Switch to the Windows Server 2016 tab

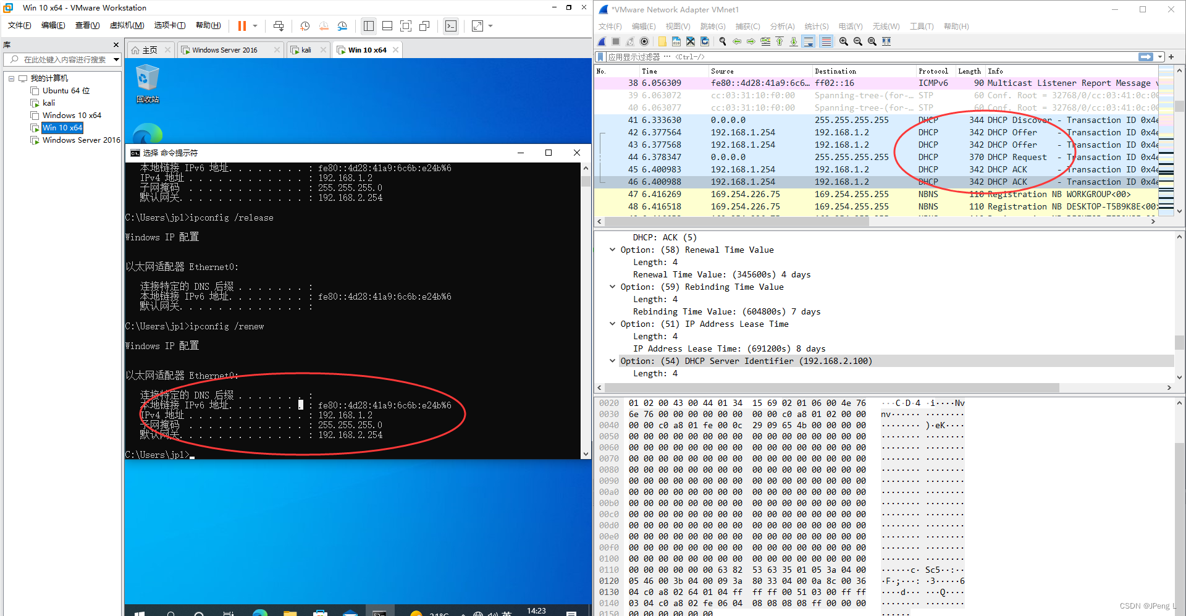pyautogui.click(x=225, y=50)
